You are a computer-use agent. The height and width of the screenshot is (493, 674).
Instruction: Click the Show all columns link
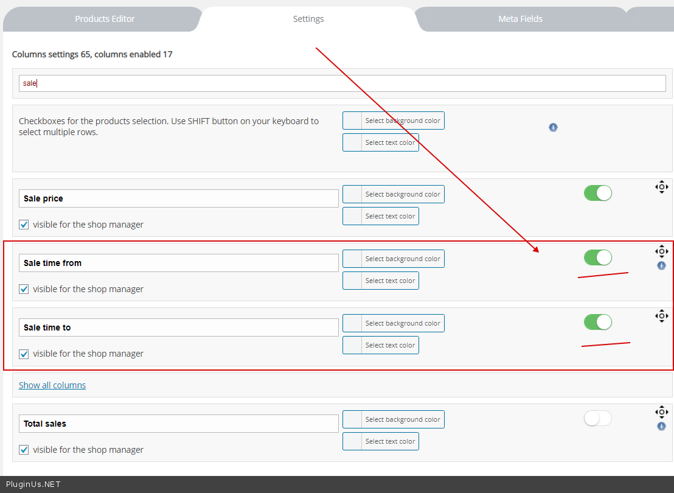(52, 385)
